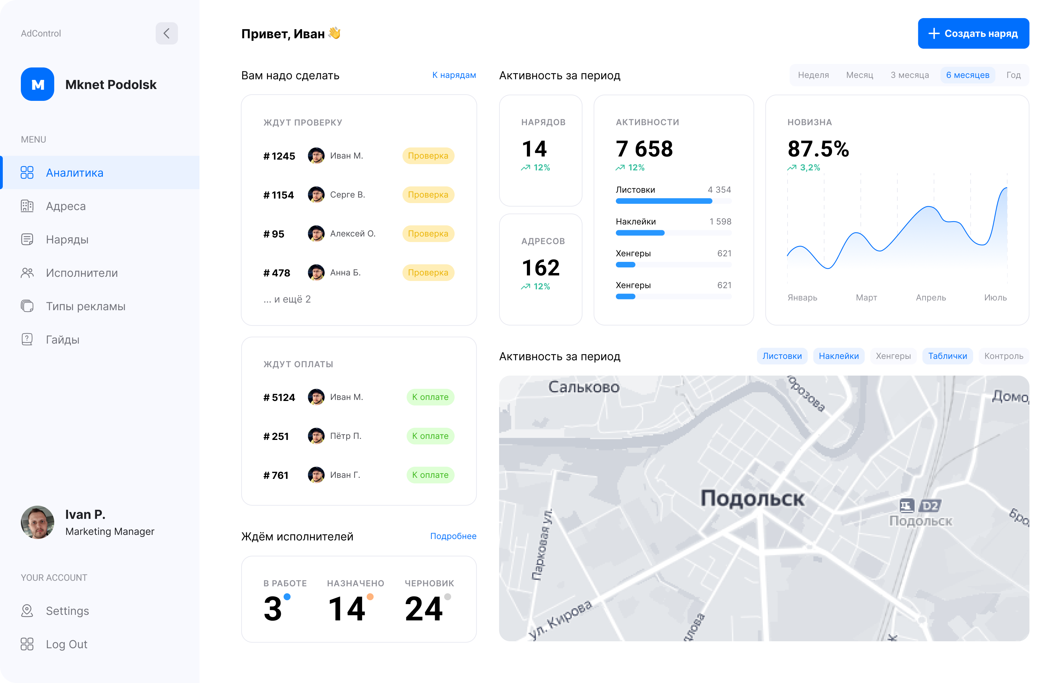This screenshot has height=683, width=1051.
Task: Click Ivan P. profile photo
Action: (38, 522)
